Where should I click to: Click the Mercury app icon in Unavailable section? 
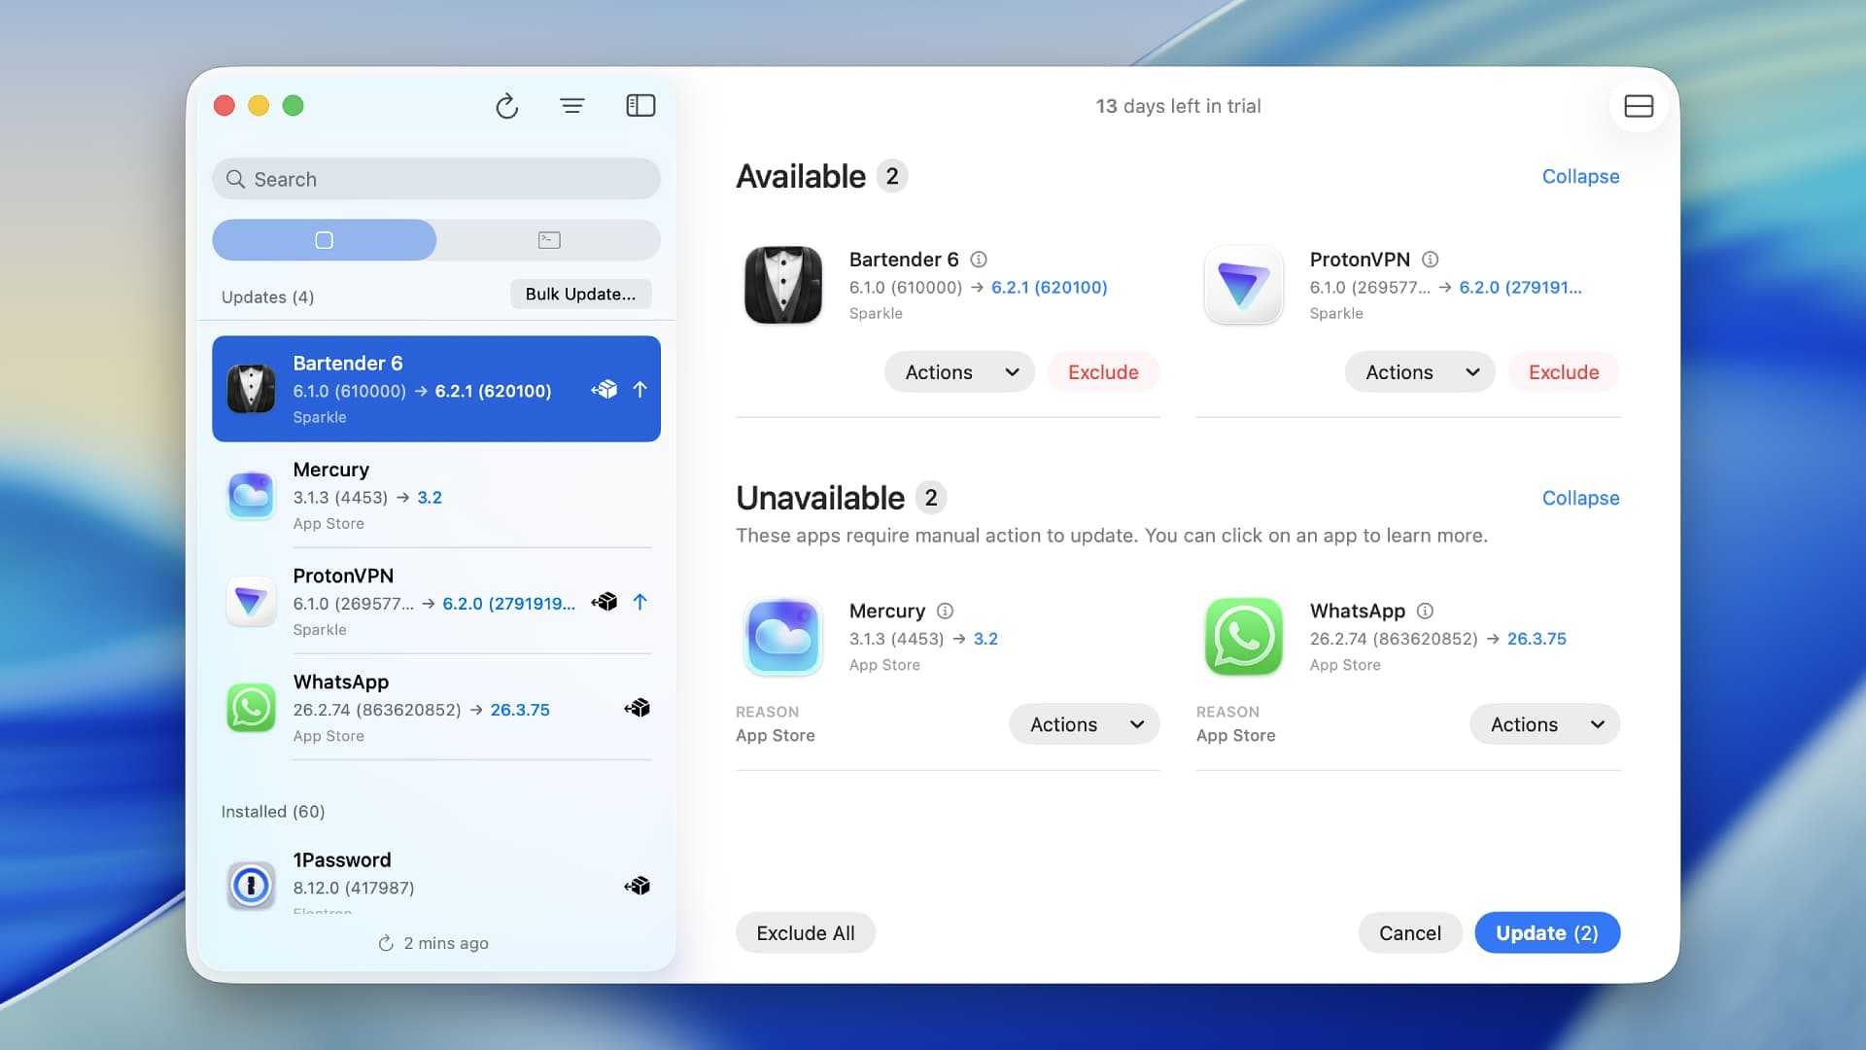(x=782, y=637)
